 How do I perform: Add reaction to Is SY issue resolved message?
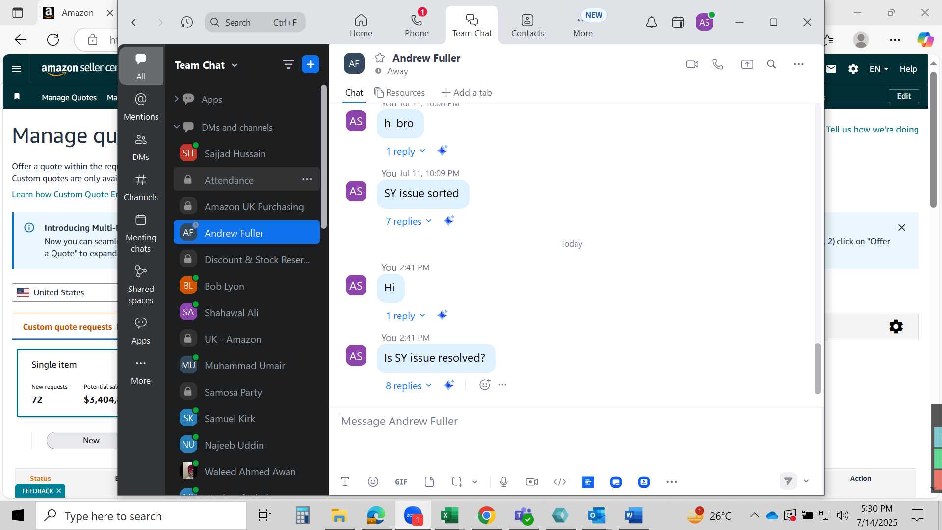[484, 385]
